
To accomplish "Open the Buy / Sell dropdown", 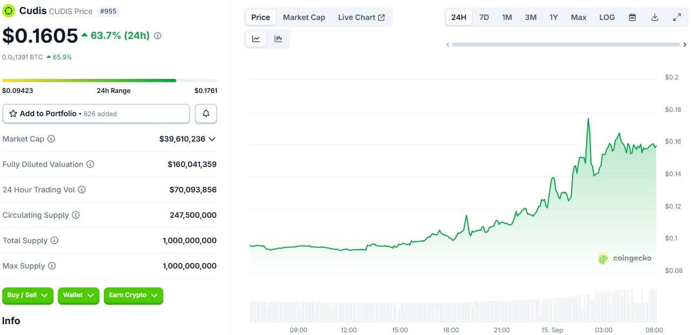I will click(28, 296).
